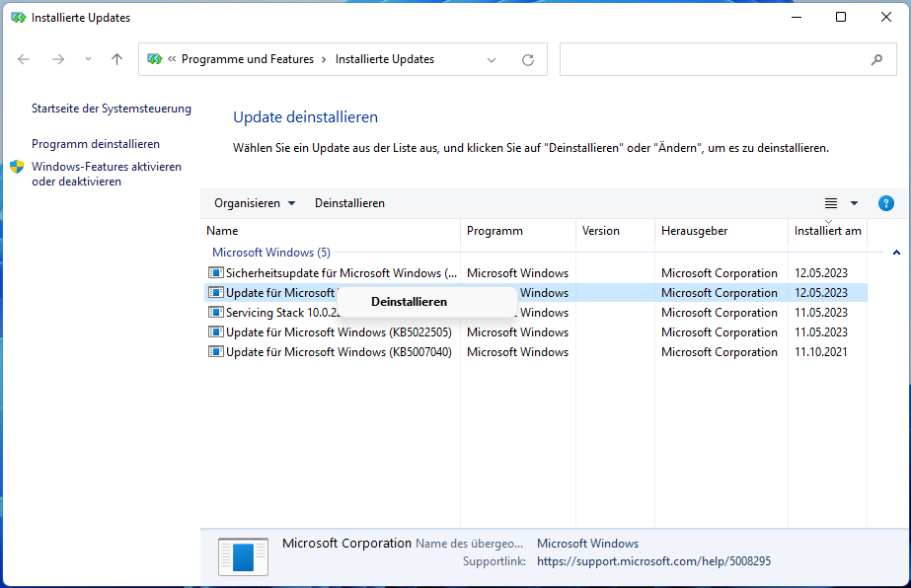911x588 pixels.
Task: Click 'Microsoft Corporation' in the details pane
Action: click(x=346, y=544)
